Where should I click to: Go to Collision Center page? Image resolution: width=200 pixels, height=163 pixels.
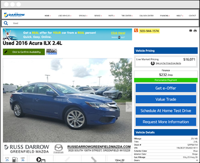pos(146,16)
